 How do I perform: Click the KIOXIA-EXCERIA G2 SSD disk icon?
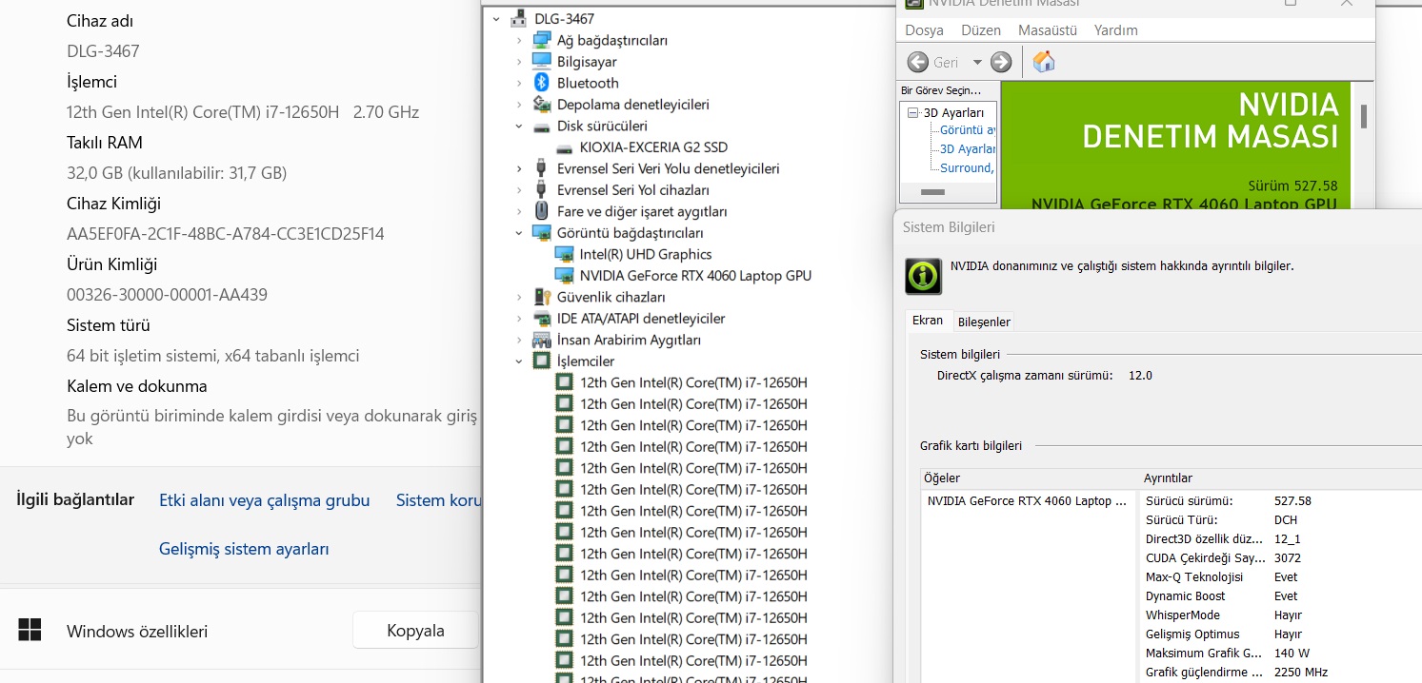[565, 147]
